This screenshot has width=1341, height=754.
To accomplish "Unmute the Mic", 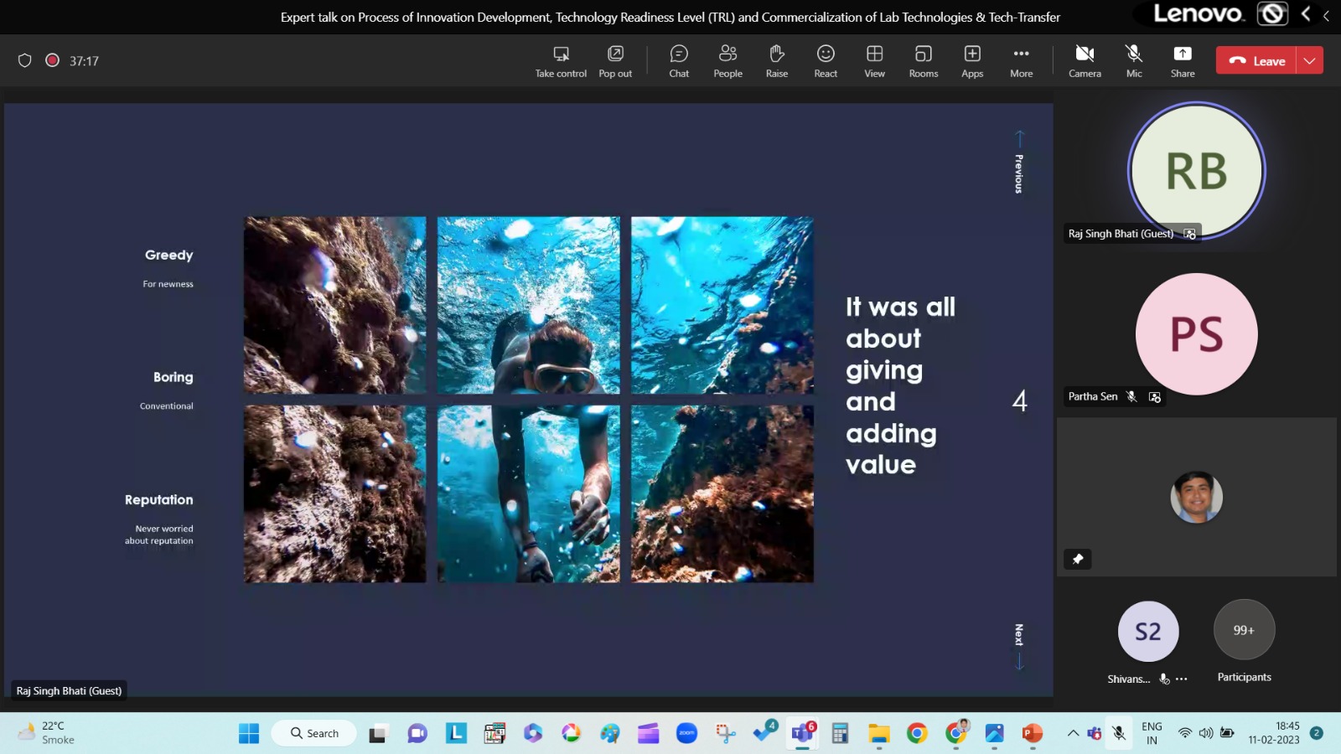I will click(1133, 61).
